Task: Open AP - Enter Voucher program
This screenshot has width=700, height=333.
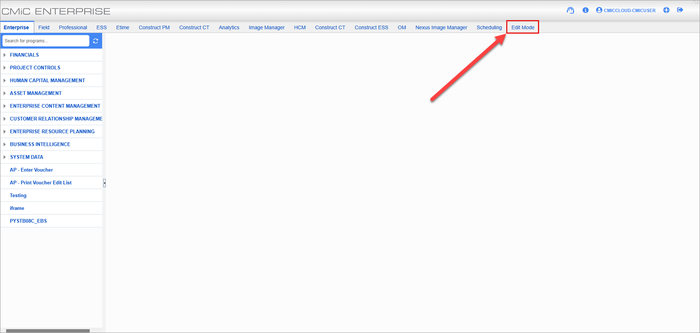Action: click(31, 170)
